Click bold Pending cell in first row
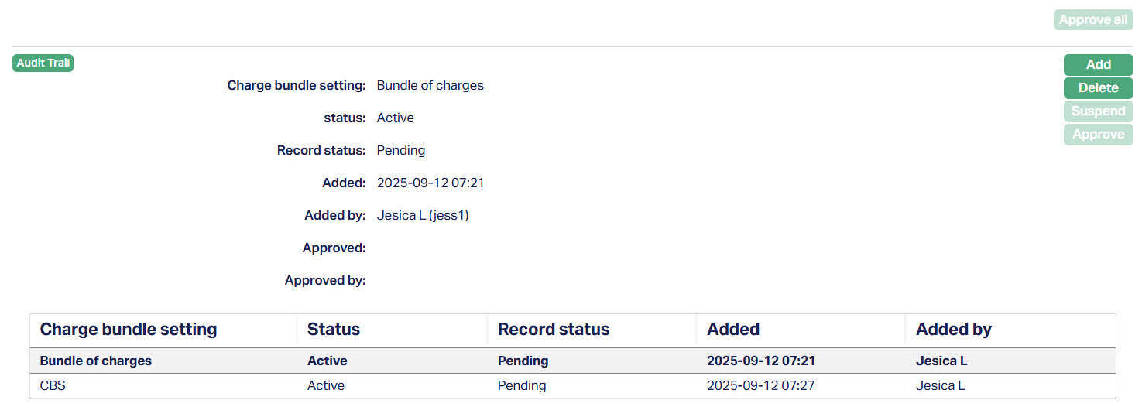This screenshot has height=407, width=1142. tap(523, 361)
